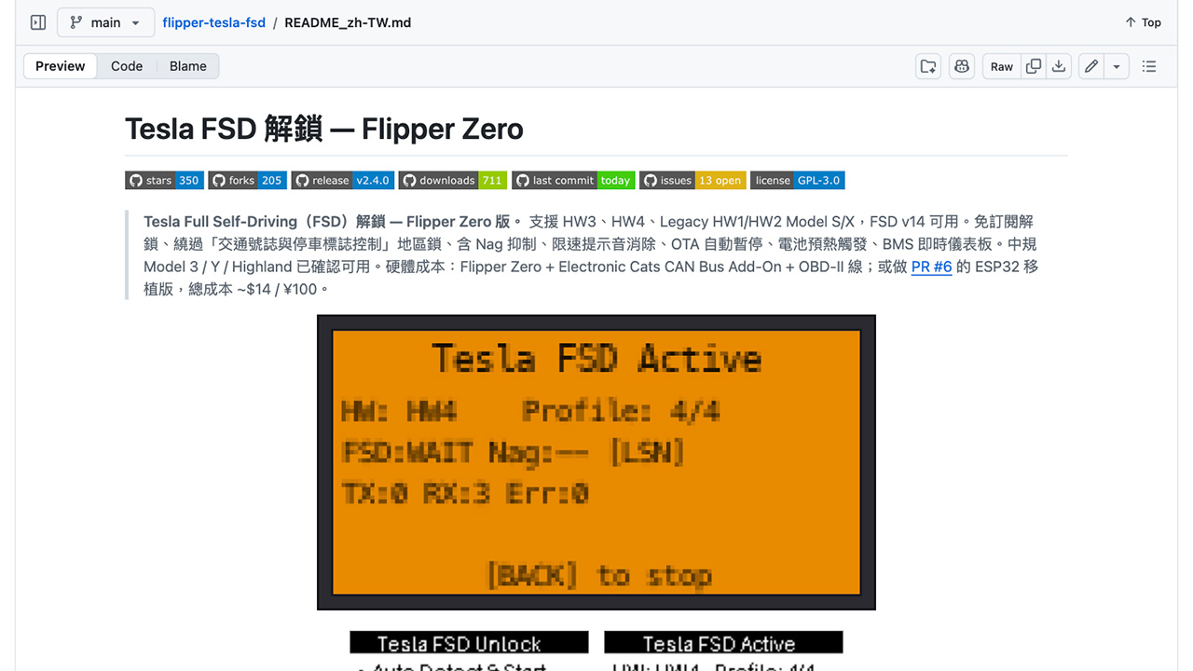Image resolution: width=1193 pixels, height=671 pixels.
Task: Copy raw file contents icon
Action: tap(1033, 66)
